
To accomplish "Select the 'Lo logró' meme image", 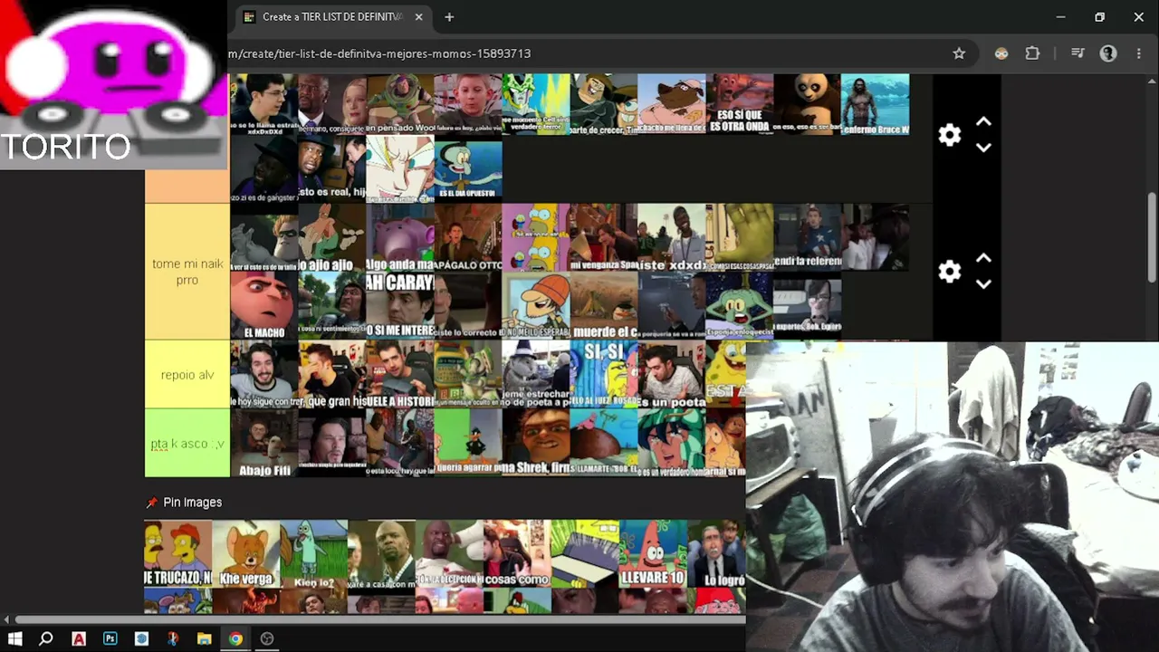I will click(716, 554).
